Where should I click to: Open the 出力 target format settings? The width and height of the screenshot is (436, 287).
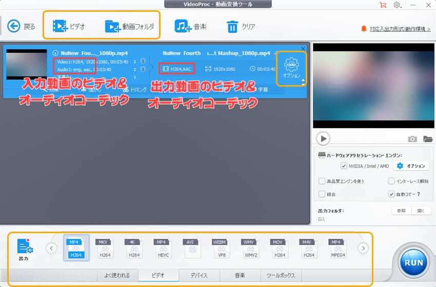25,250
